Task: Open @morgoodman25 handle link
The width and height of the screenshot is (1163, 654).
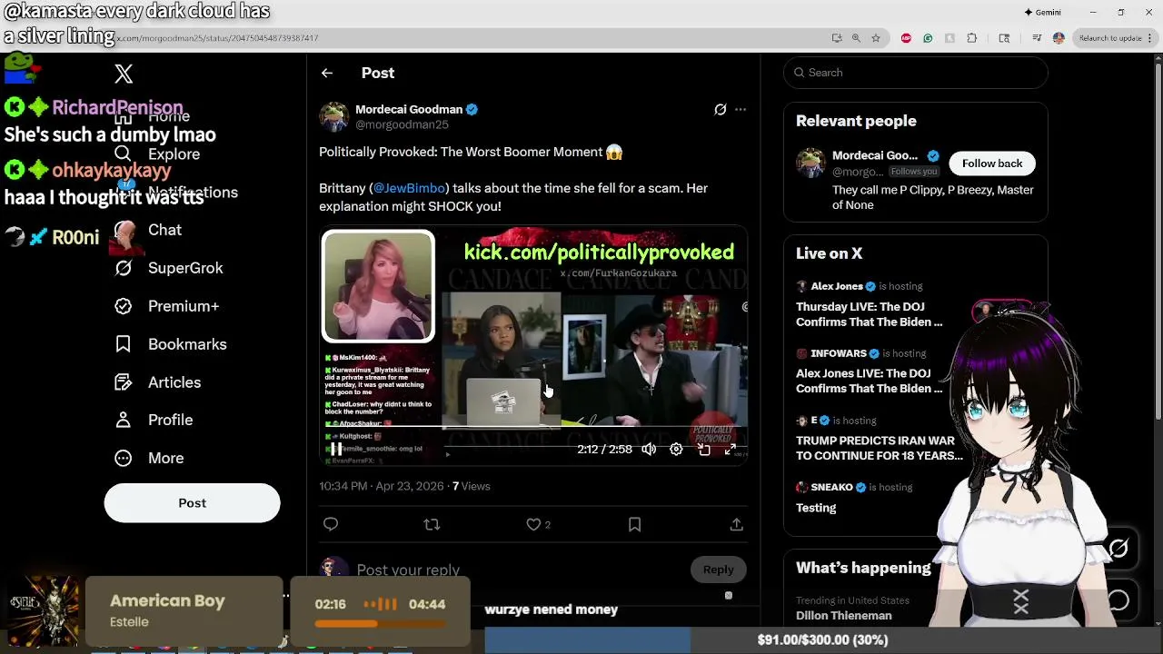Action: coord(402,124)
